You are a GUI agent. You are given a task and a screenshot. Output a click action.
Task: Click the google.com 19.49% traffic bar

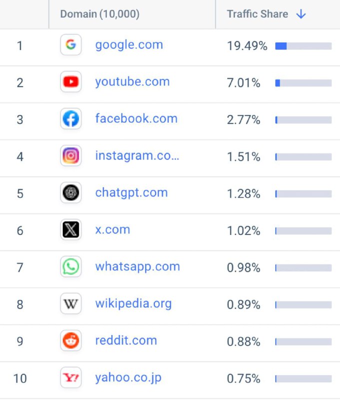point(304,46)
